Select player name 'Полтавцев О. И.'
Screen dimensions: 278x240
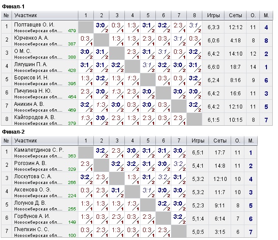[x=34, y=25]
